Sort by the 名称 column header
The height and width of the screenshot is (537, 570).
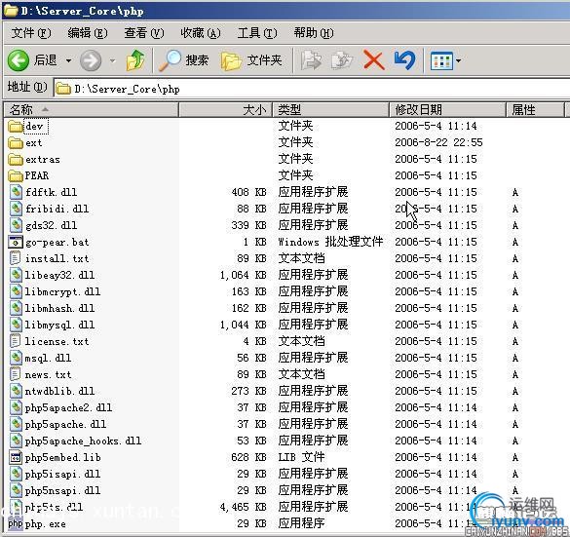(91, 109)
